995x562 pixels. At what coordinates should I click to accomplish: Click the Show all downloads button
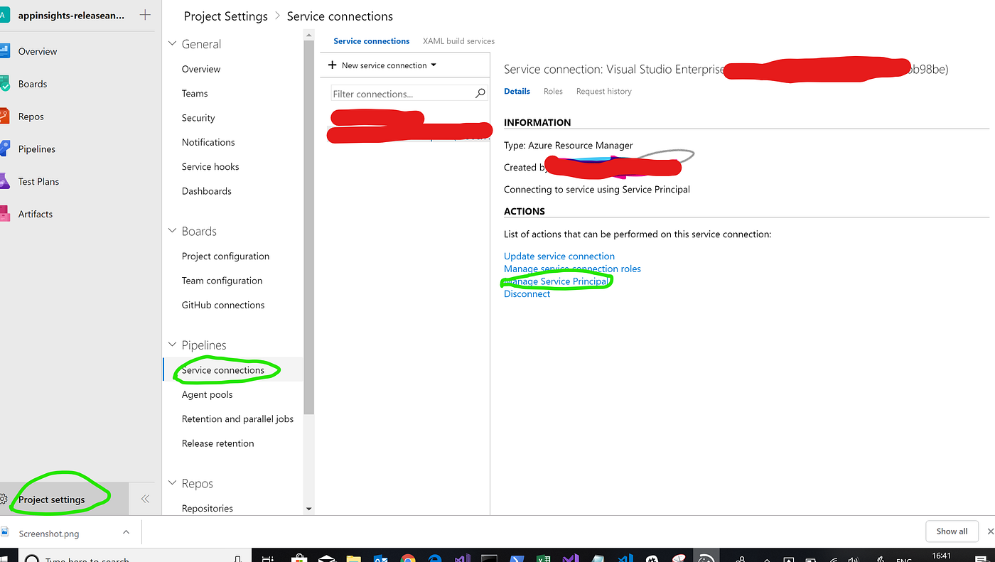click(952, 531)
